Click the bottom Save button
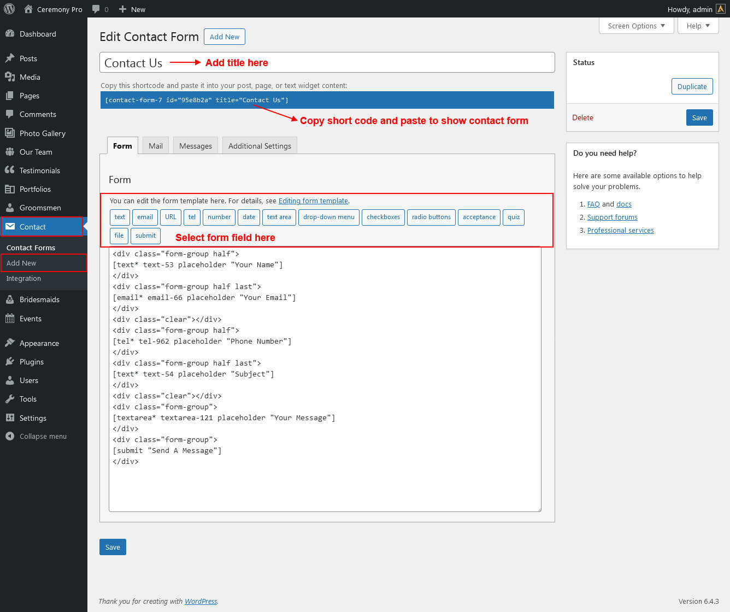This screenshot has width=730, height=612. pyautogui.click(x=113, y=547)
